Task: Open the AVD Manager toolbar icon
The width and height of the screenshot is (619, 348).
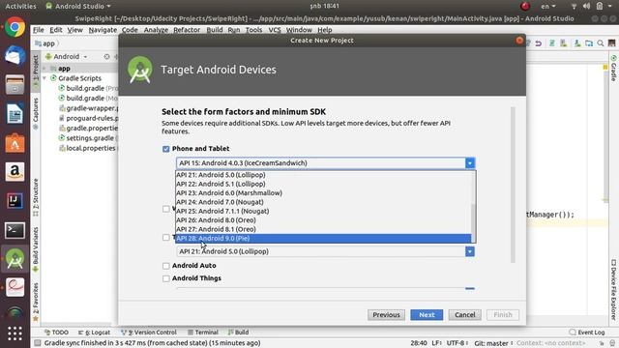Action: (x=563, y=43)
